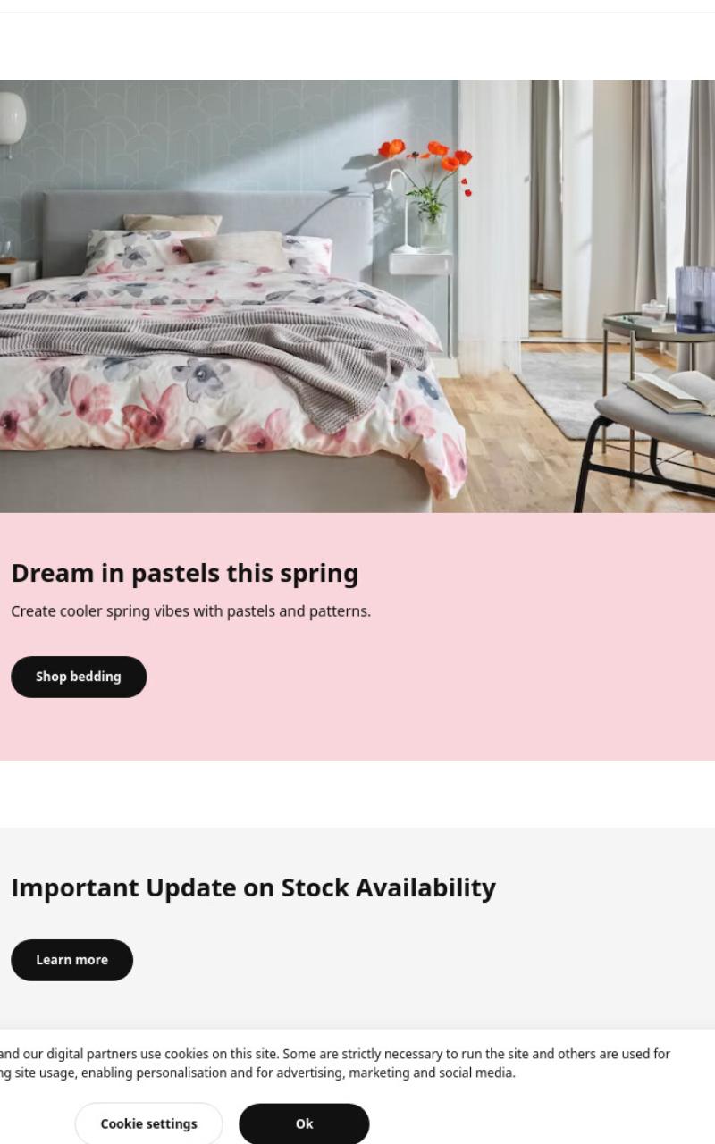715x1144 pixels.
Task: Click the cookie notice text paragraph
Action: tap(335, 1064)
